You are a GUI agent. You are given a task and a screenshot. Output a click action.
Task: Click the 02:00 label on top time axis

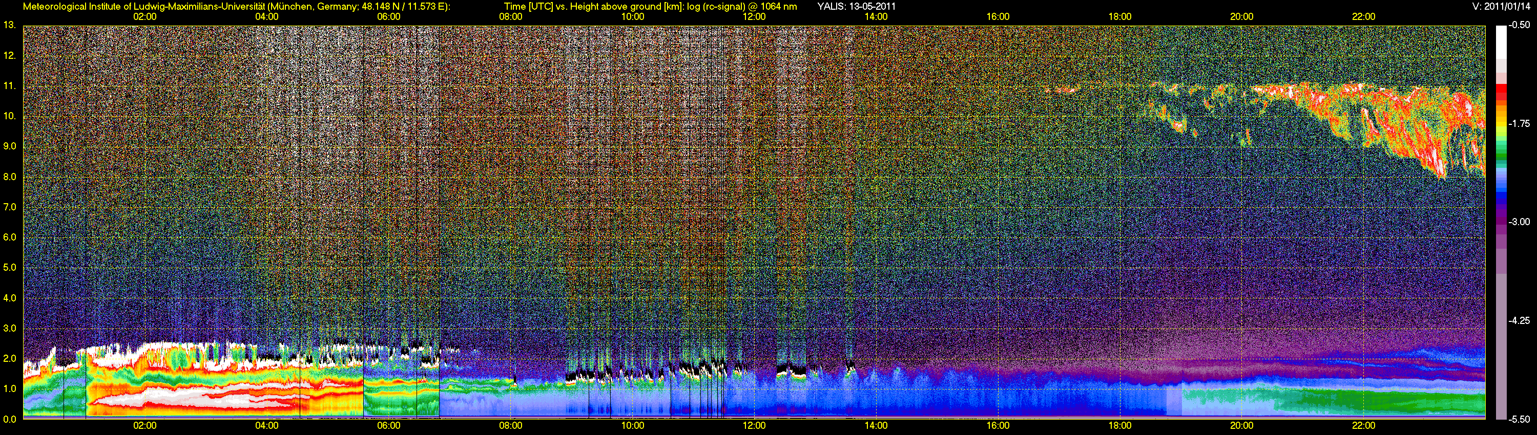pyautogui.click(x=144, y=17)
